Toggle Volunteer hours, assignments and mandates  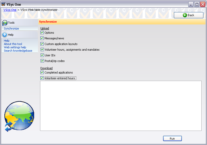[x=42, y=50]
